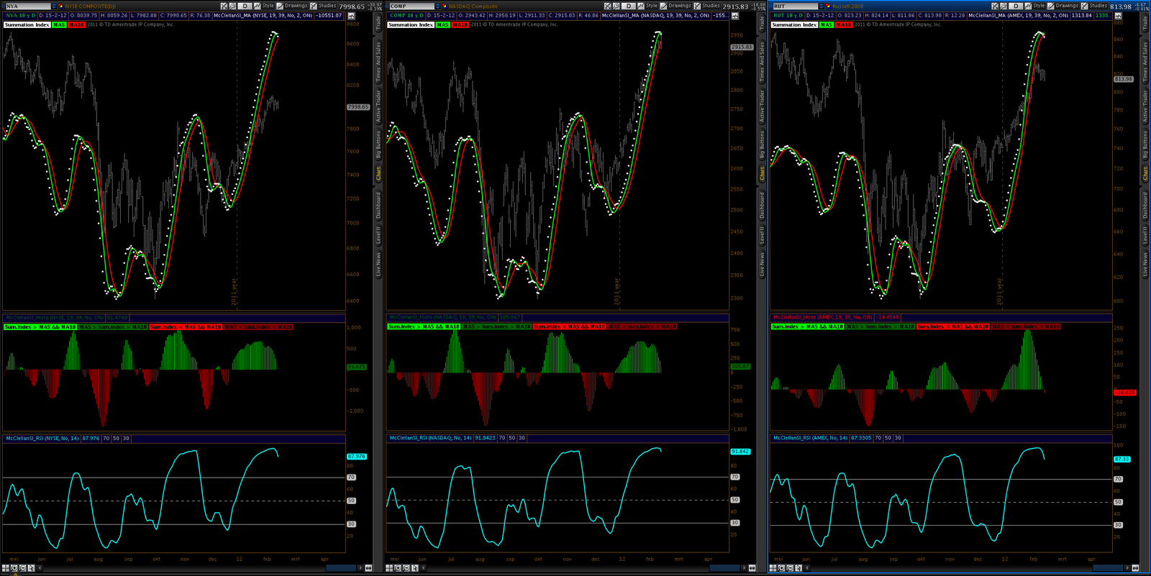This screenshot has width=1151, height=576.
Task: Click the wrench icon left of D in RUT chart
Action: point(1004,6)
